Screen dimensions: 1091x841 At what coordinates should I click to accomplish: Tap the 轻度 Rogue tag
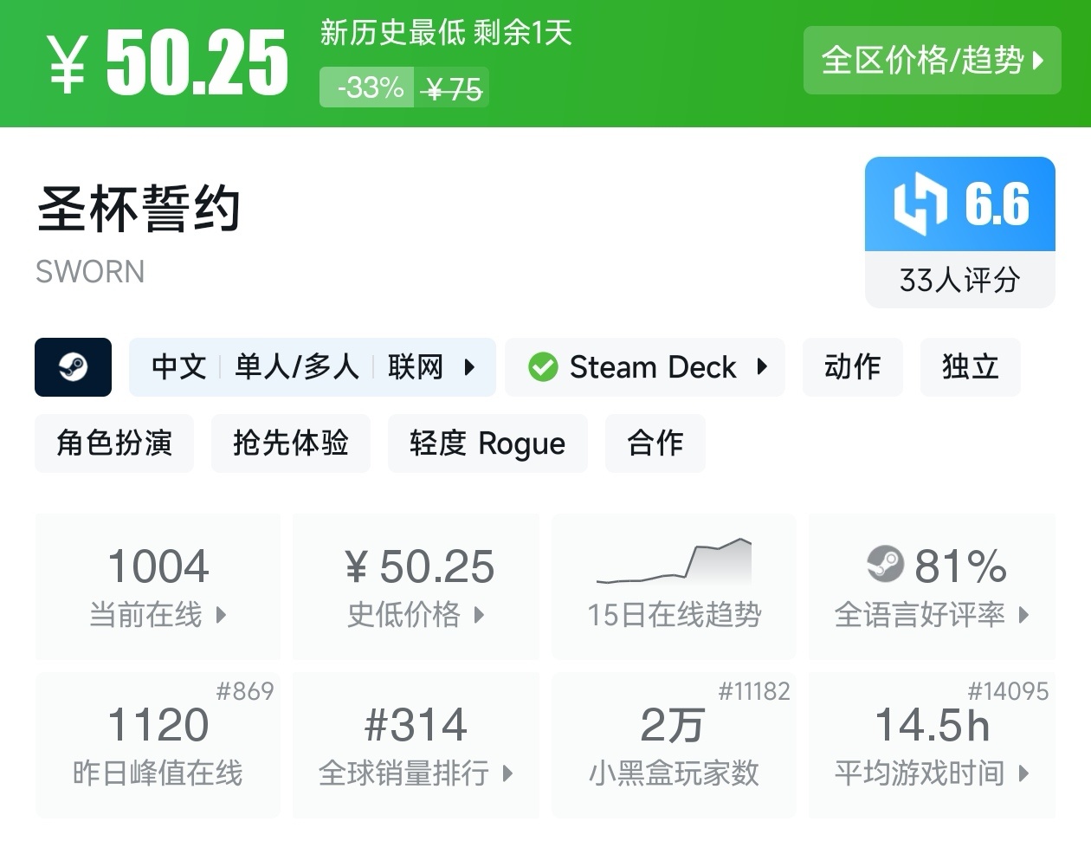click(487, 443)
